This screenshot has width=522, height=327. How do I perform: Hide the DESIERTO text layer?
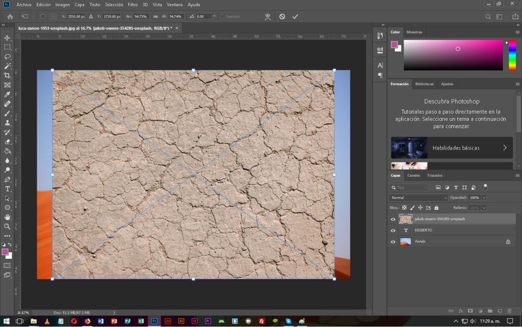(393, 231)
